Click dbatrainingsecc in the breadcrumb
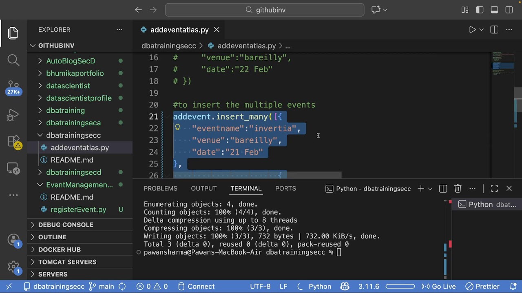 169,46
